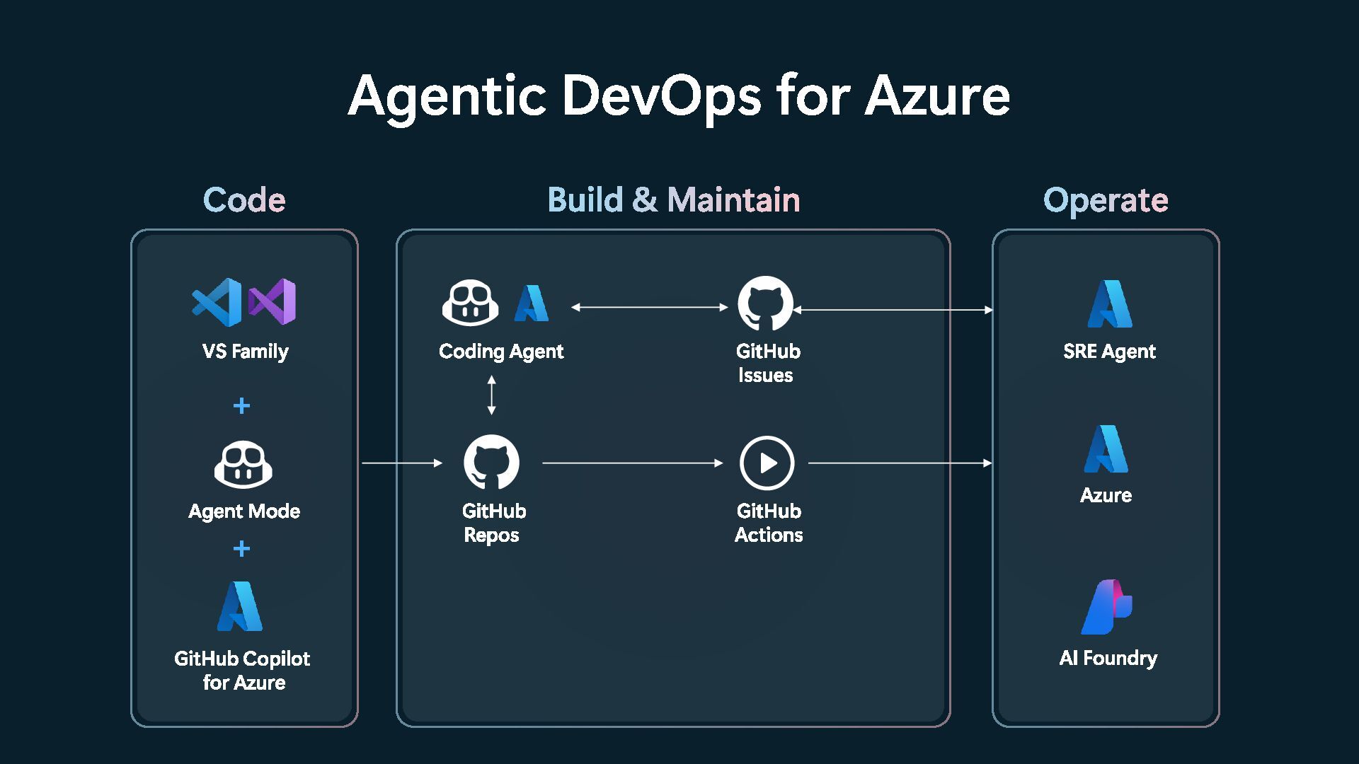The image size is (1359, 764).
Task: Click the Azure logo above GitHub Copilot for Azure
Action: pos(240,606)
